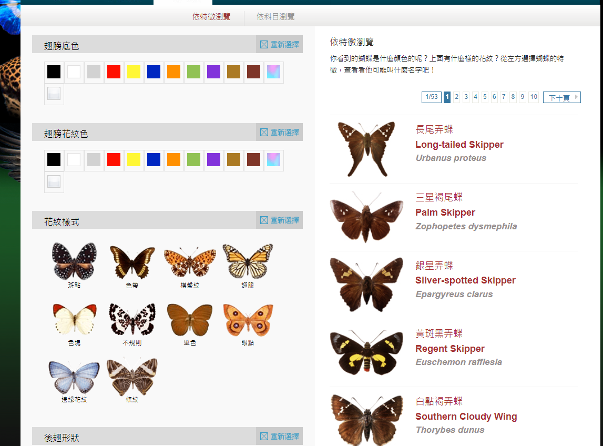The width and height of the screenshot is (603, 446).
Task: Select light gray under 翅膀底色
Action: pos(94,72)
